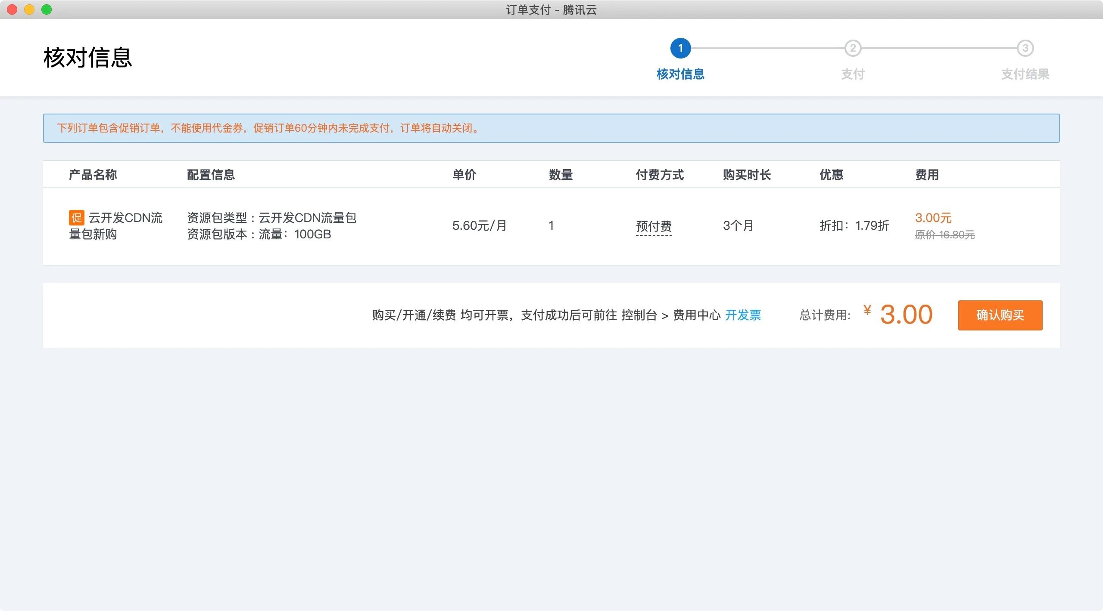
Task: Select the 核对信息 step label
Action: (680, 74)
